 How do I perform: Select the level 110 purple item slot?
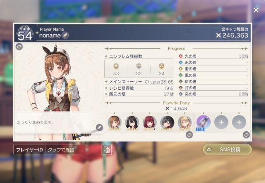[204, 123]
